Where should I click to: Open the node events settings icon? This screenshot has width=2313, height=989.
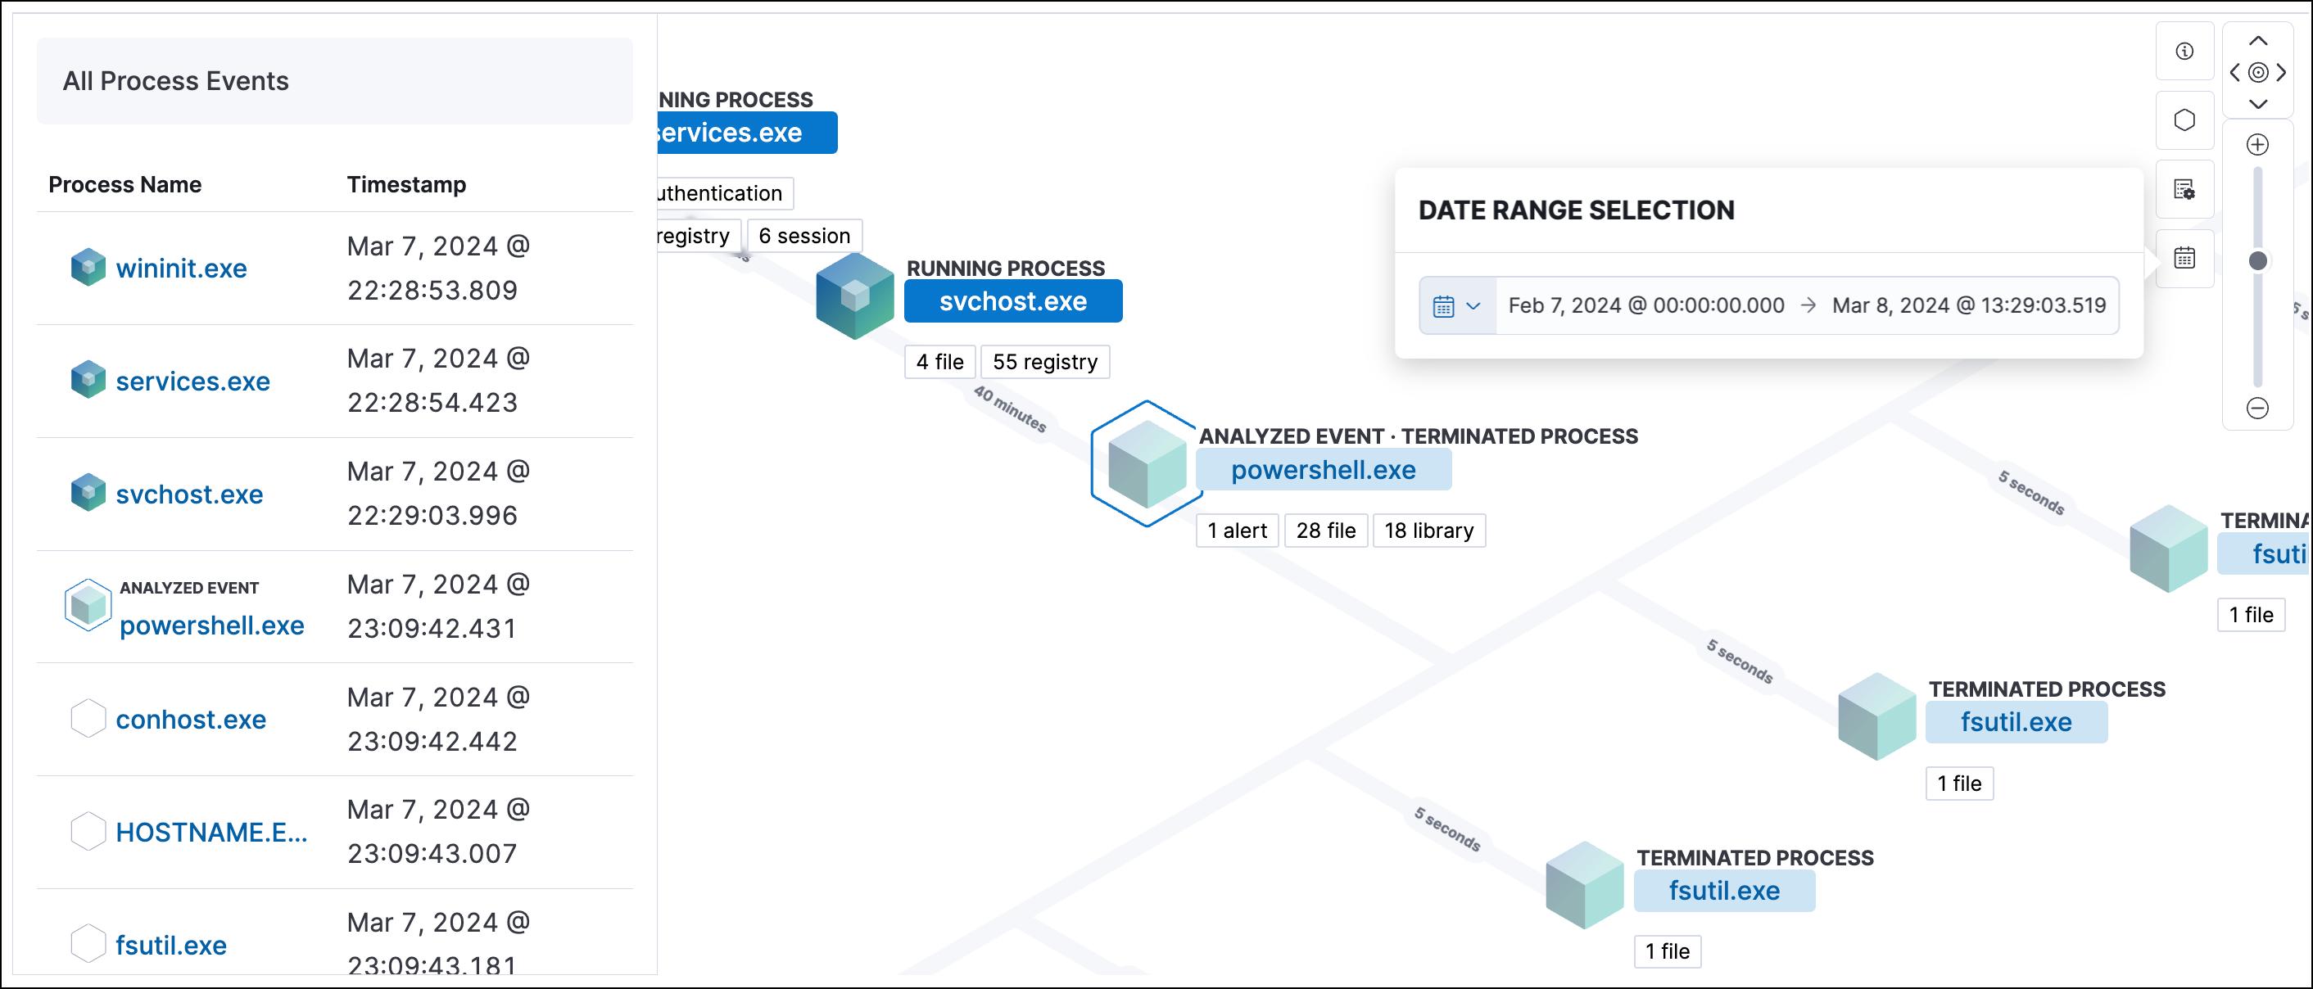coord(2186,189)
